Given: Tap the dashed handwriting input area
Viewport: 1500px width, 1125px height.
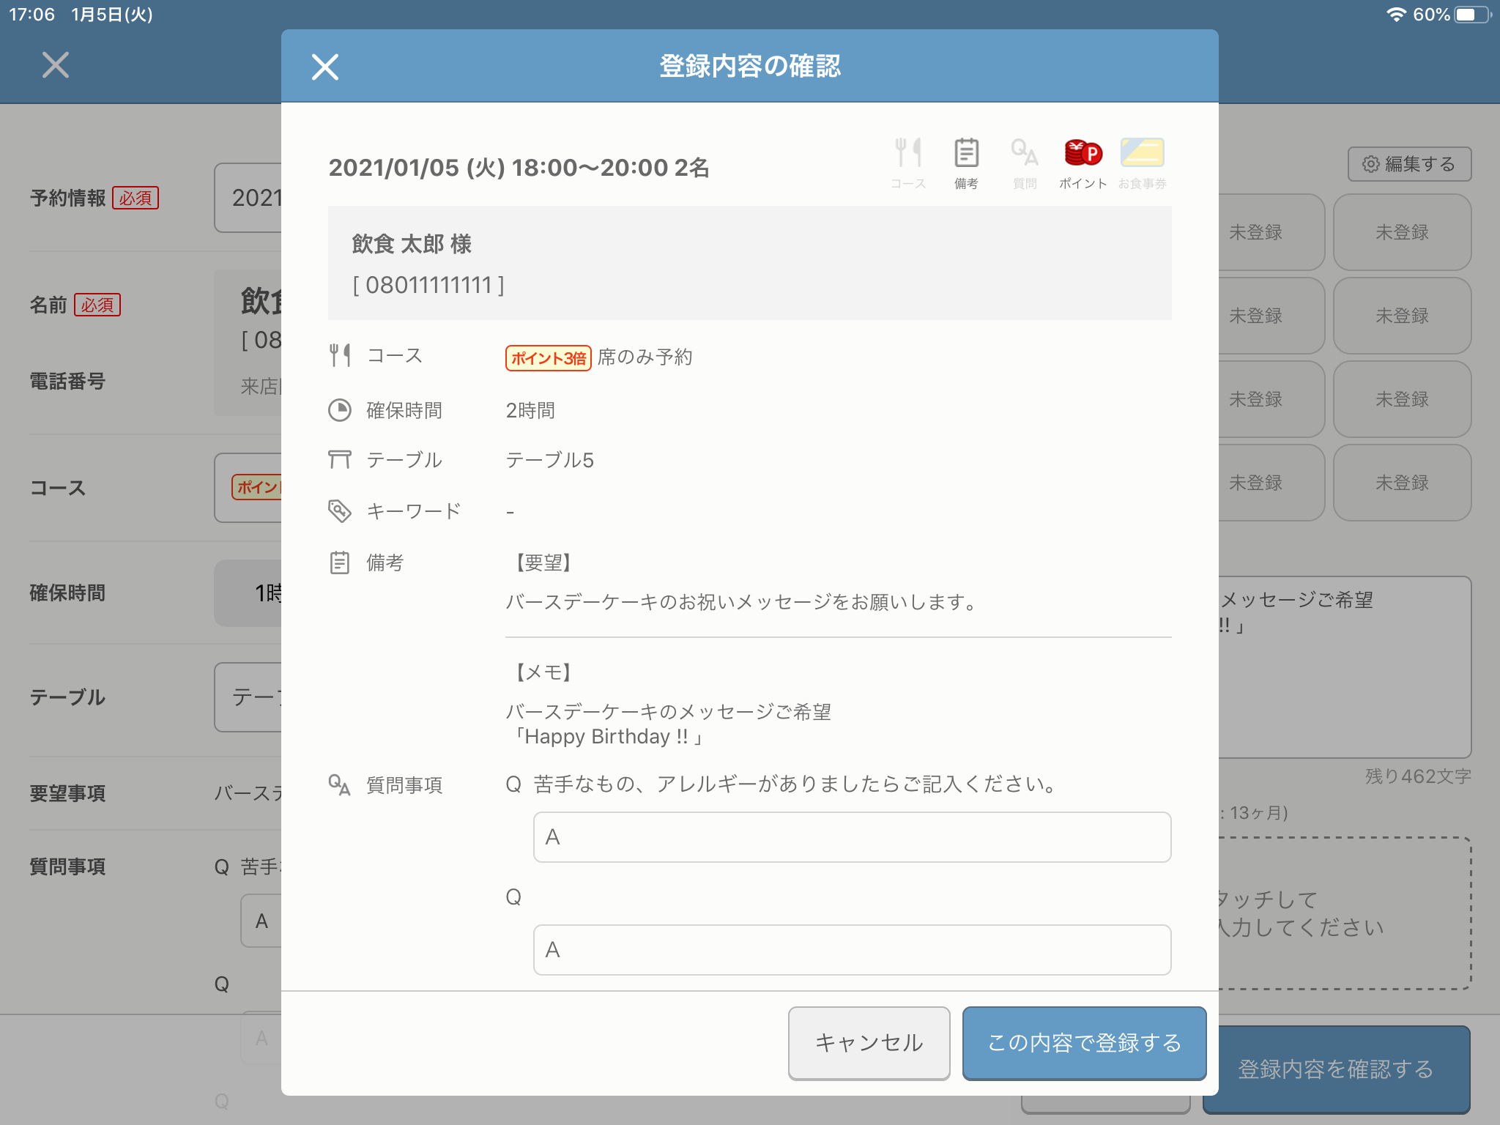Looking at the screenshot, I should click(1345, 913).
